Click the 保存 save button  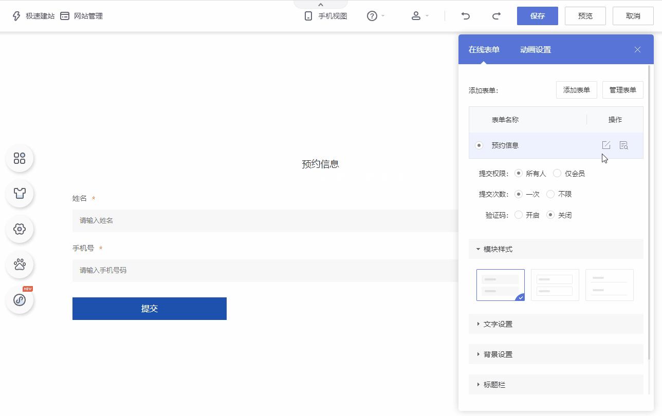click(538, 16)
